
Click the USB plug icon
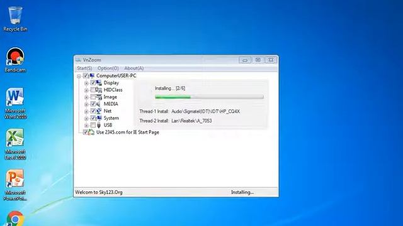(99, 125)
